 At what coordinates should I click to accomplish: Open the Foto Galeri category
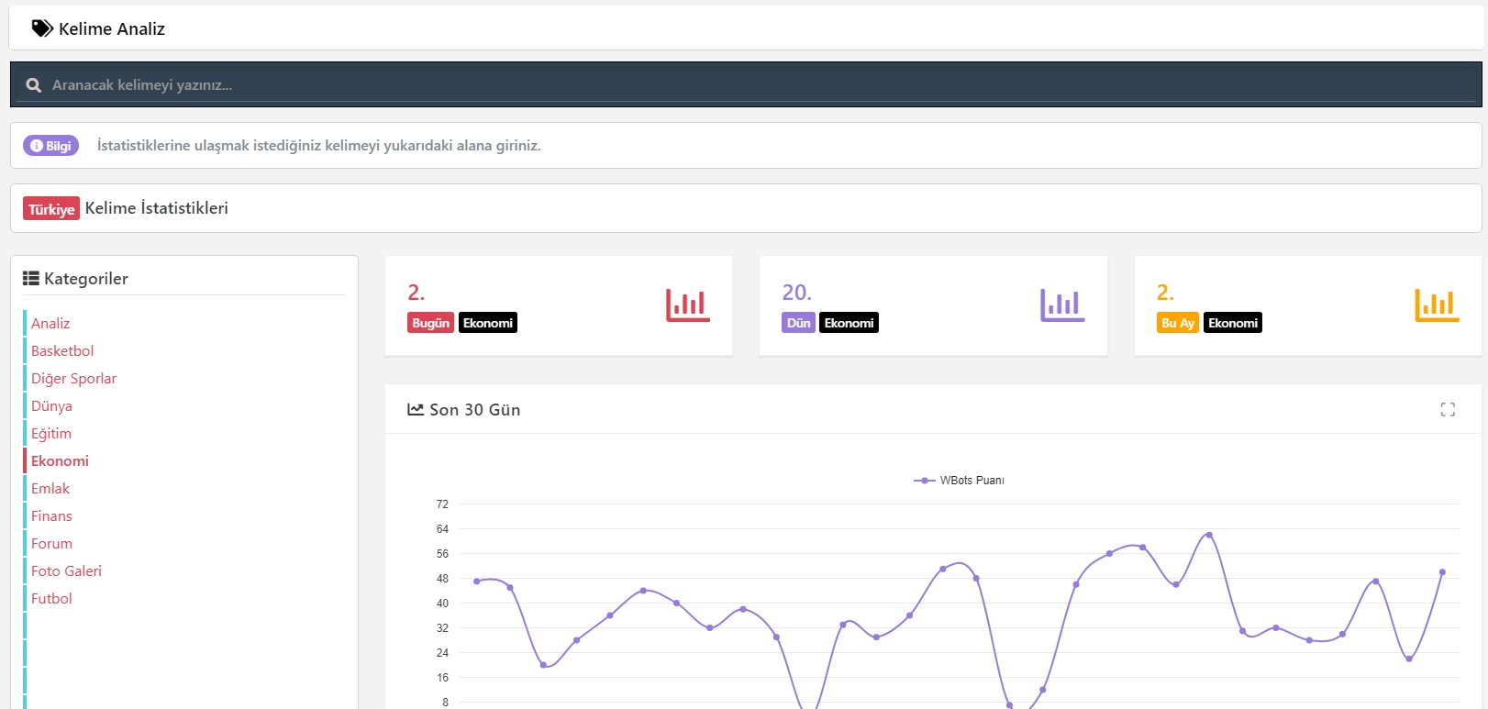coord(66,571)
